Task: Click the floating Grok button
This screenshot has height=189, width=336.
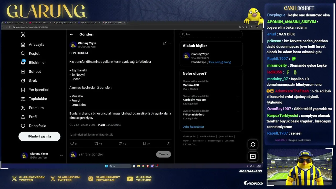Action: pyautogui.click(x=253, y=144)
